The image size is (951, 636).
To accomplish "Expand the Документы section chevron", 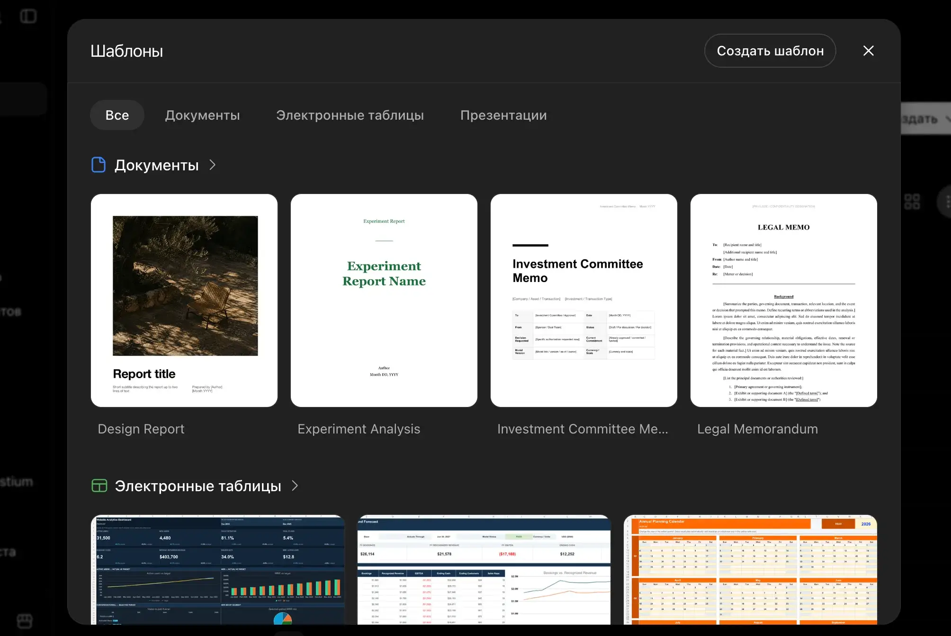I will (213, 165).
